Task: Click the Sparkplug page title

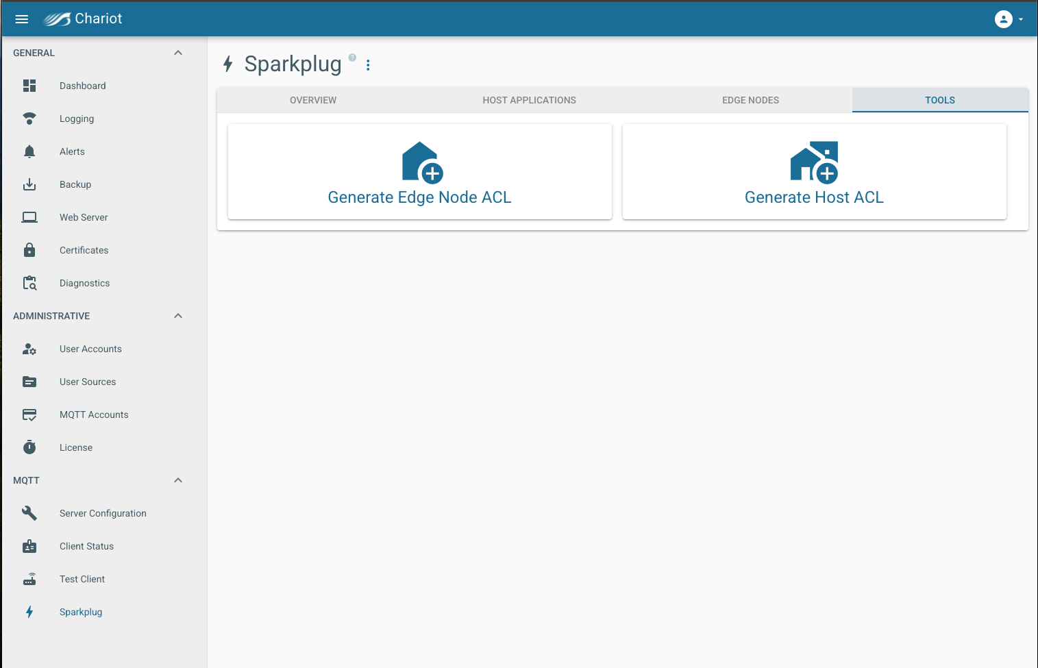Action: 293,64
